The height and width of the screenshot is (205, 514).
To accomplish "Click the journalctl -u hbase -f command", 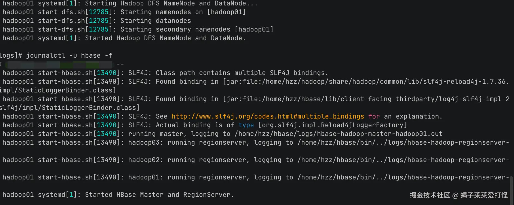I will (69, 55).
